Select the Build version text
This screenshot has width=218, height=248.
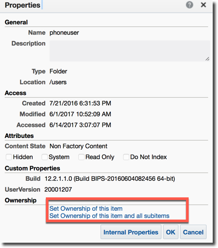tap(110, 179)
